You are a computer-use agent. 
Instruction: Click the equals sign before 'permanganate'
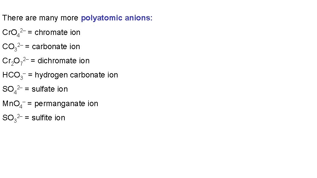pyautogui.click(x=30, y=104)
